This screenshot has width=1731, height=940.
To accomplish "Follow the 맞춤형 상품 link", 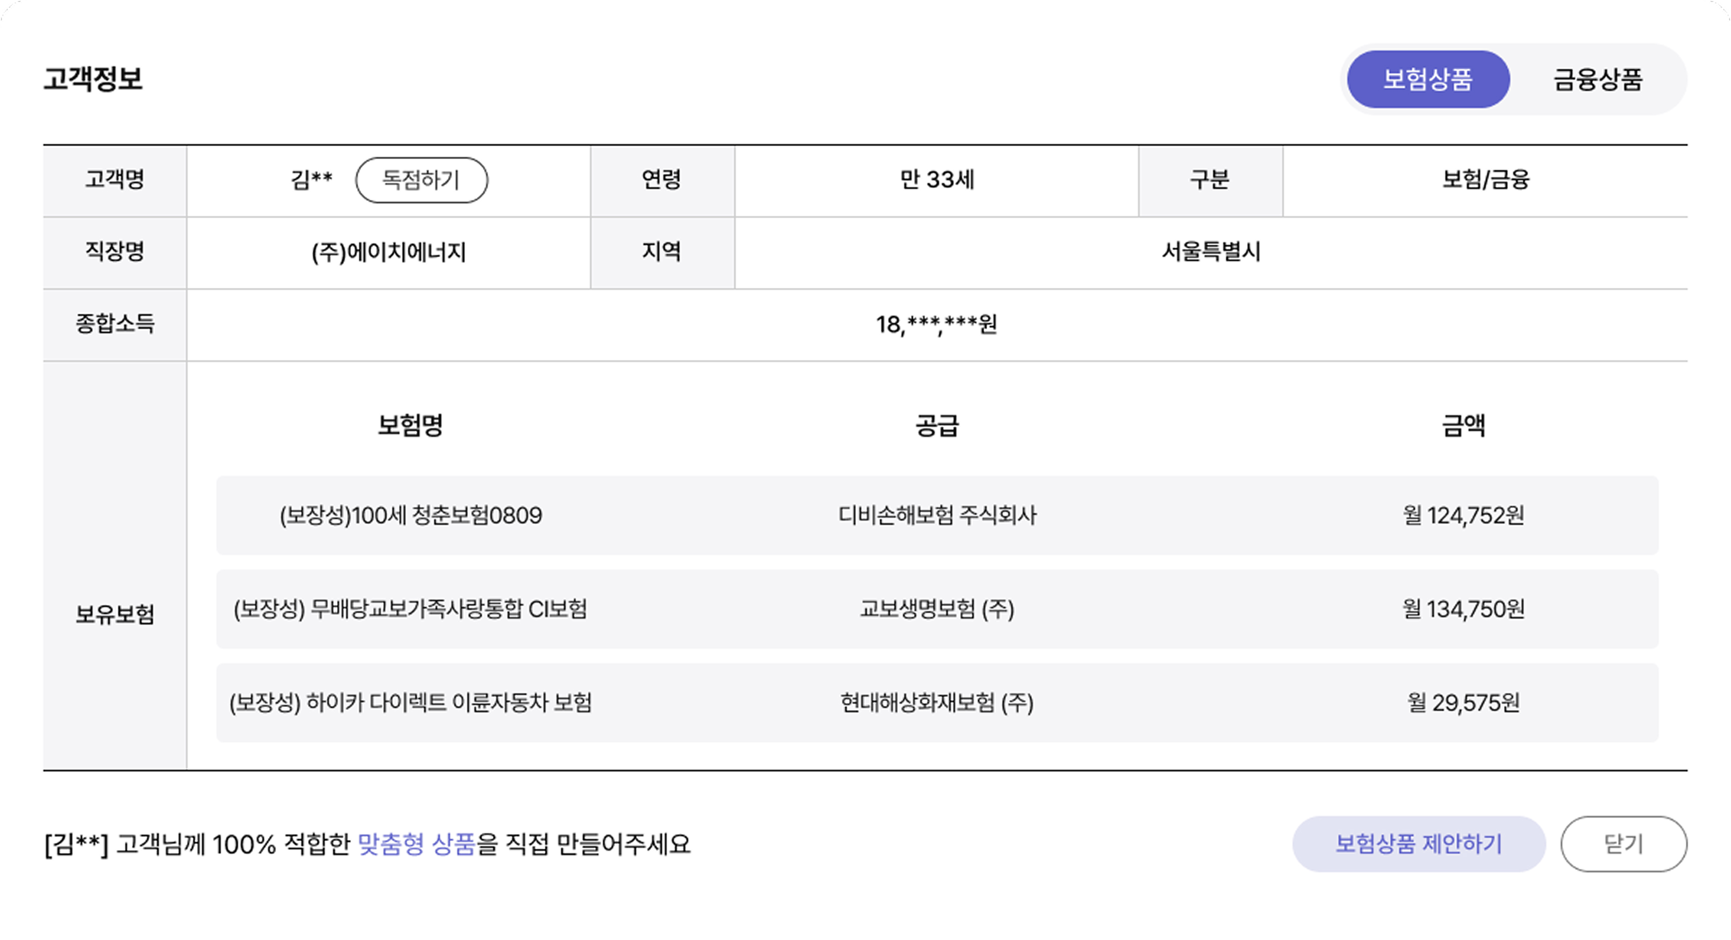I will [x=417, y=844].
